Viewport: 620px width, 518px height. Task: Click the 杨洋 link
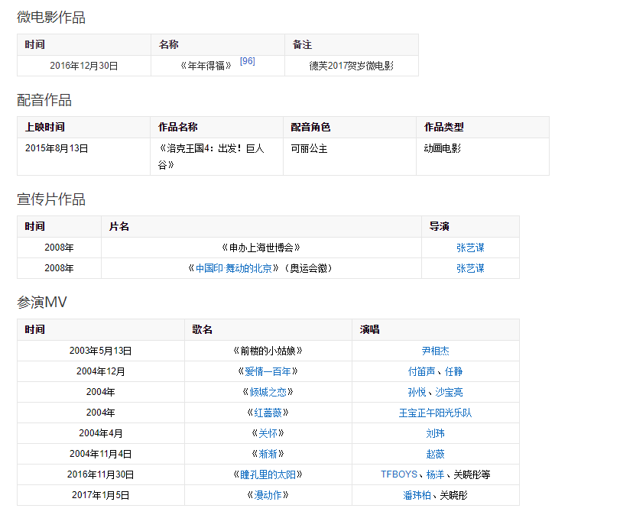[x=435, y=474]
